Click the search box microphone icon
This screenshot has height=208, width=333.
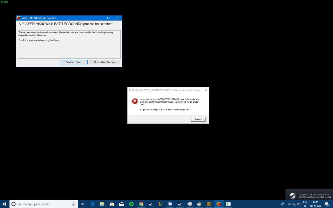pyautogui.click(x=74, y=204)
